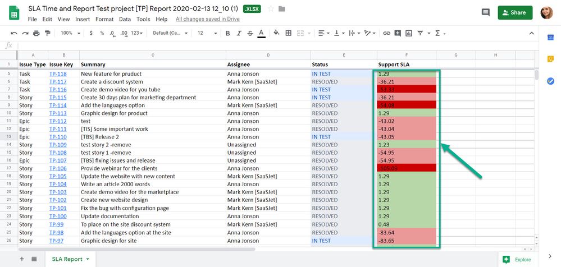Expand the font size 12 dropdown
Viewport: 561px width, 267px height.
(x=205, y=33)
